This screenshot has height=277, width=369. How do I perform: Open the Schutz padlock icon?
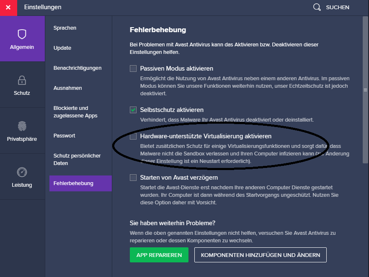click(x=22, y=80)
